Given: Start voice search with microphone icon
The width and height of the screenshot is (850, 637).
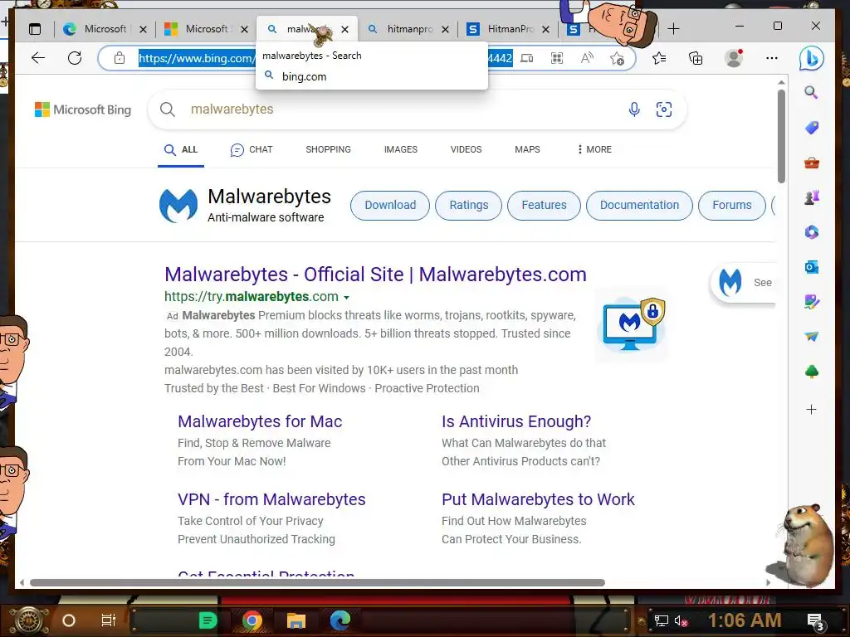Looking at the screenshot, I should click(x=633, y=109).
